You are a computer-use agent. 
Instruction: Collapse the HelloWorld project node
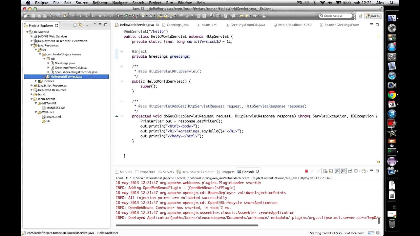28,32
